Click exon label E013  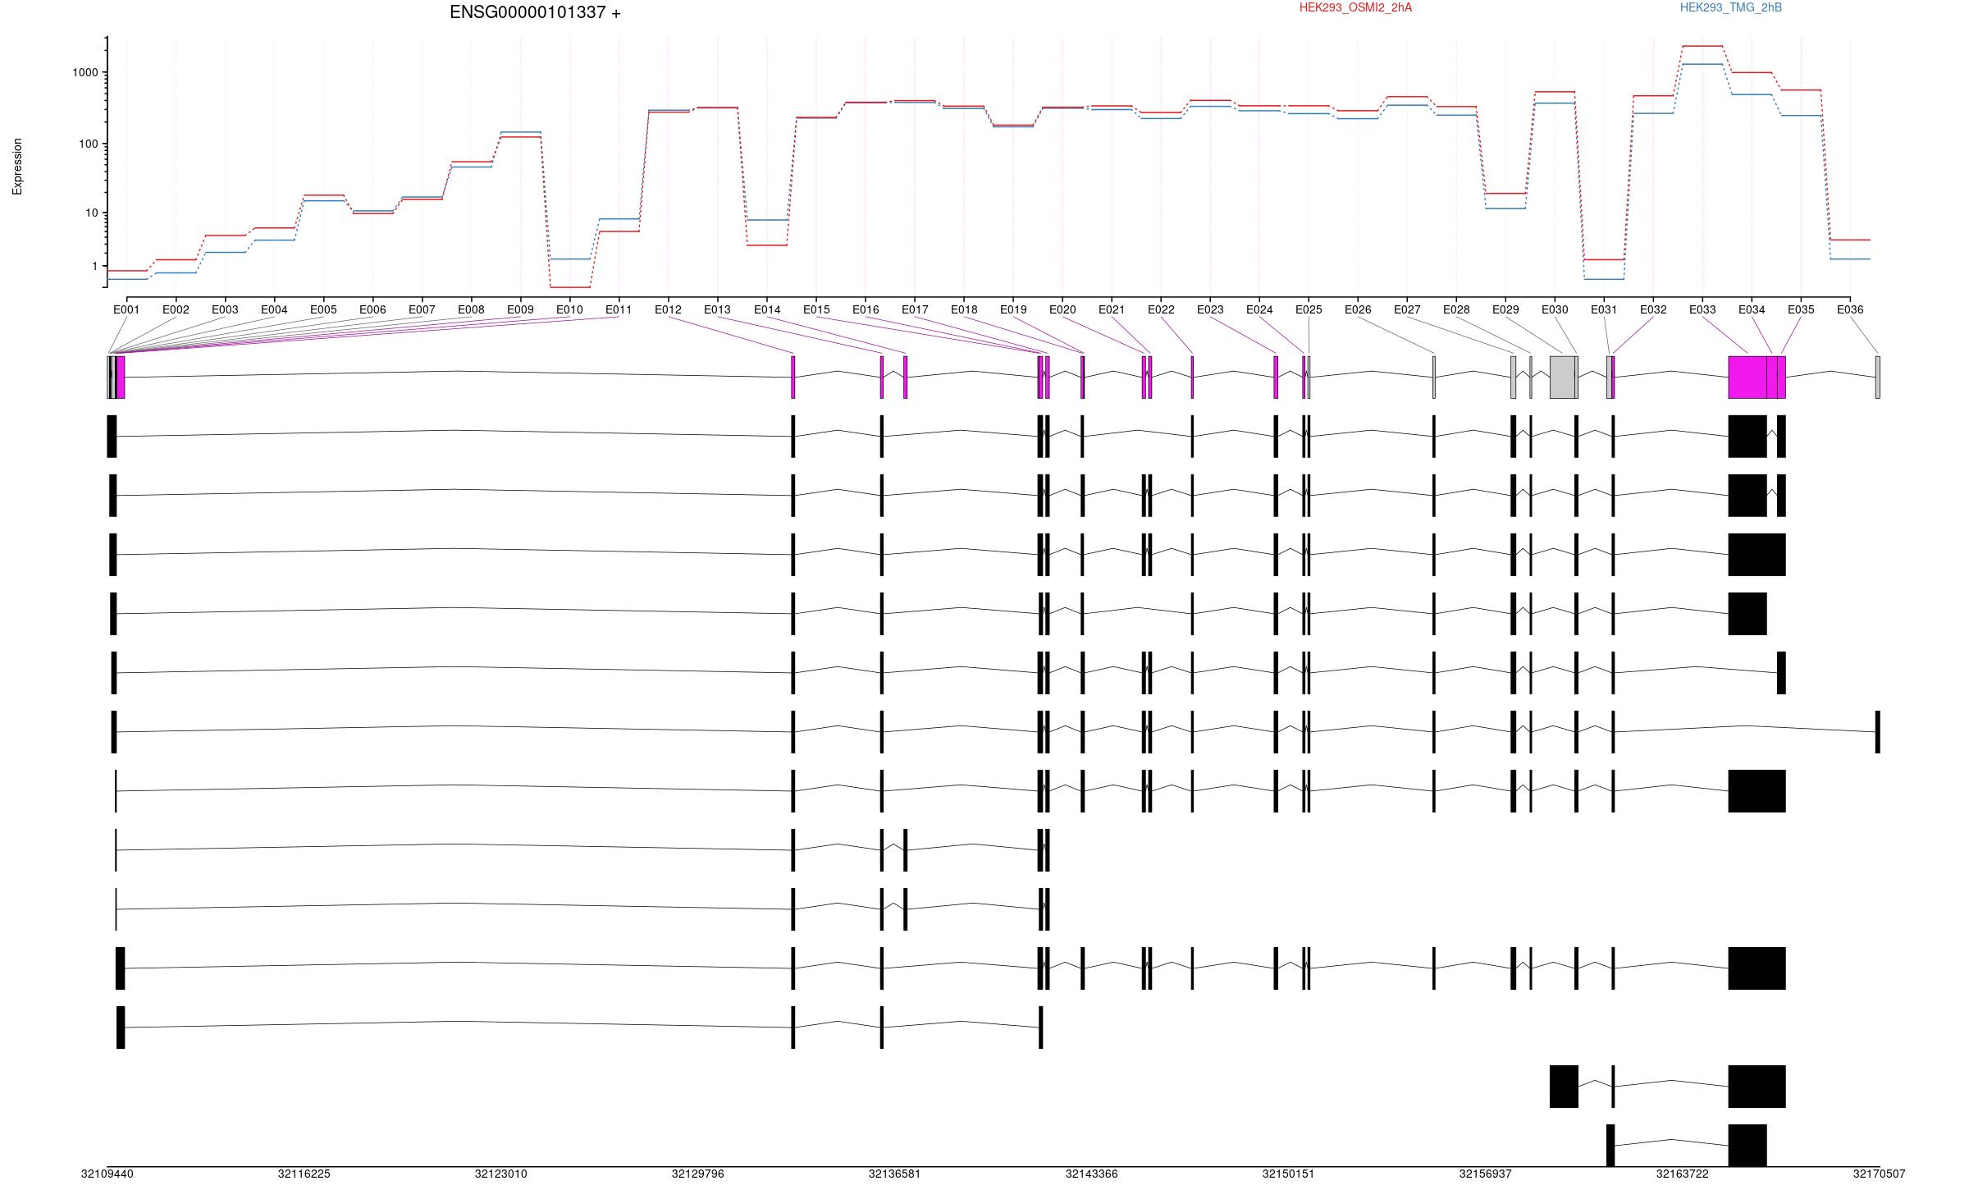pos(717,309)
